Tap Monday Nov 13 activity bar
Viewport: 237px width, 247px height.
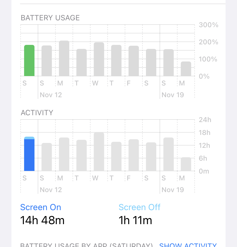click(x=64, y=154)
